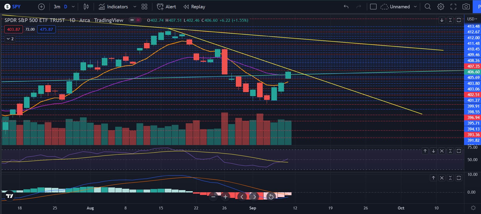The height and width of the screenshot is (214, 481).
Task: Click the Oct date label on time axis
Action: point(401,208)
